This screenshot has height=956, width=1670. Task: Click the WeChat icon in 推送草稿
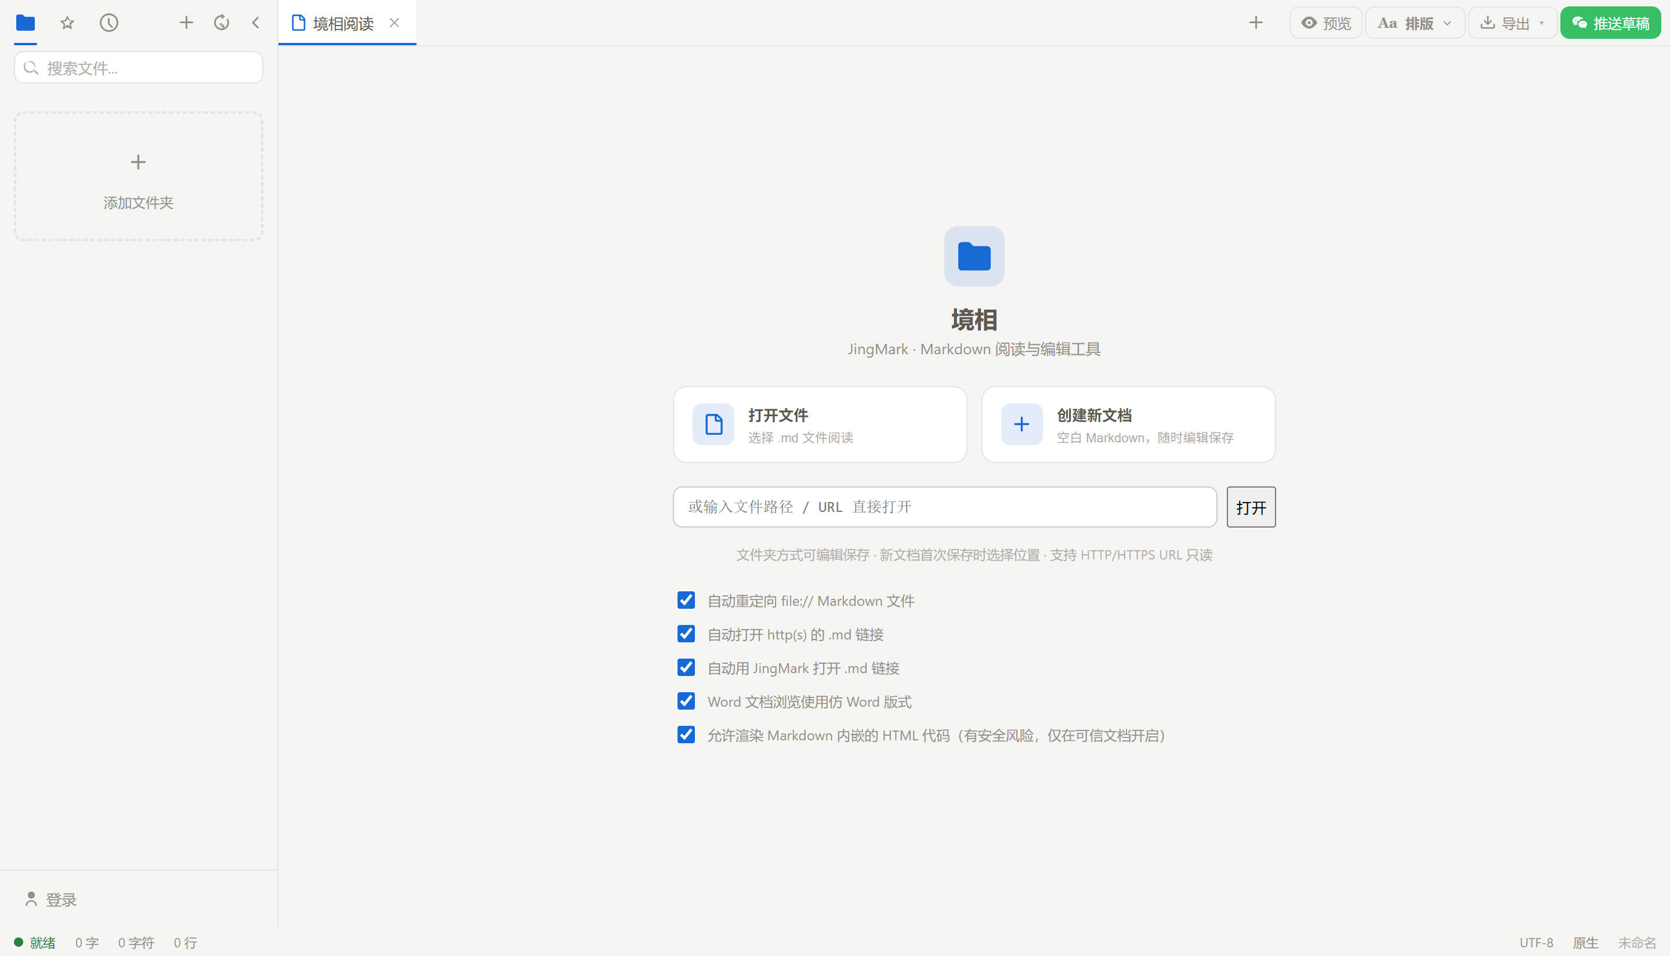click(1580, 23)
